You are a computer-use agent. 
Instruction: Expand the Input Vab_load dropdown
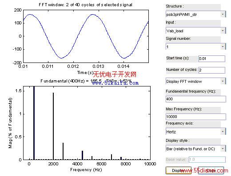pos(223,31)
